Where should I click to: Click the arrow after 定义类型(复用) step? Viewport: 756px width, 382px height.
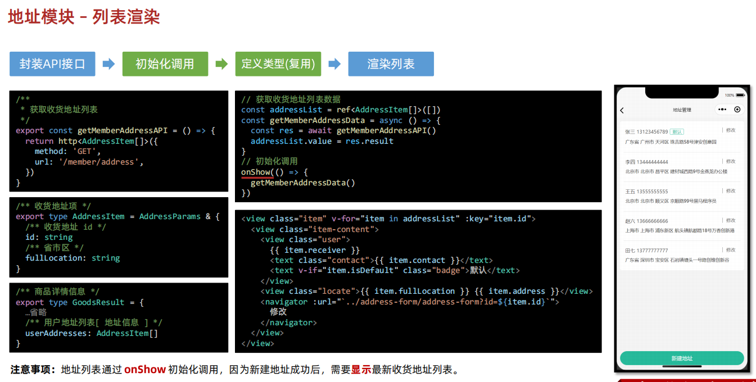pyautogui.click(x=334, y=64)
